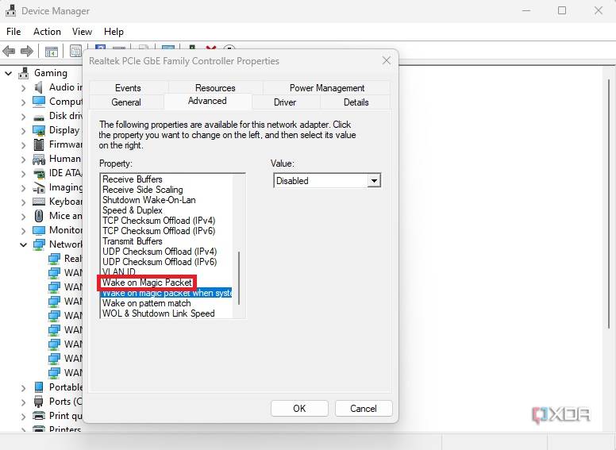Switch to the Driver tab
This screenshot has height=450, width=616.
tap(285, 102)
